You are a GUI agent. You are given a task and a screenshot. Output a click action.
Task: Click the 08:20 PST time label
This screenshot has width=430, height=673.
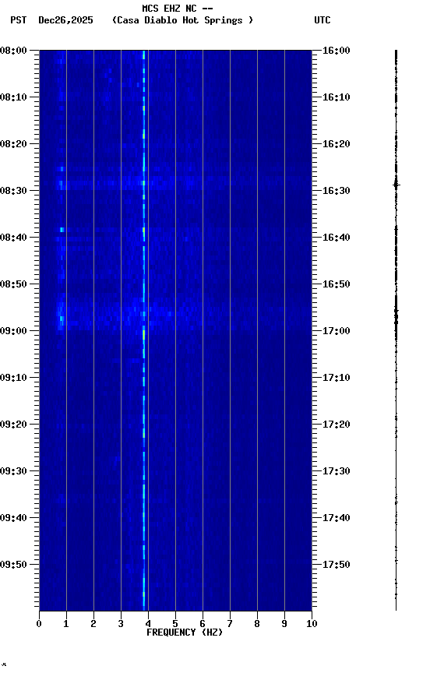[13, 144]
